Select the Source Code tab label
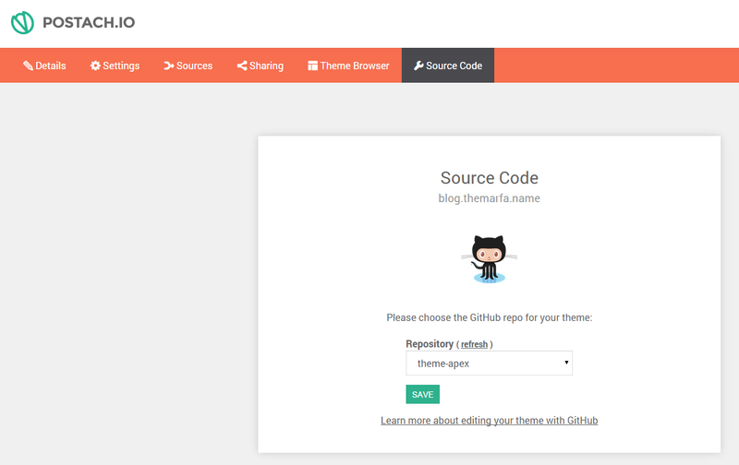Viewport: 739px width, 465px height. point(454,66)
